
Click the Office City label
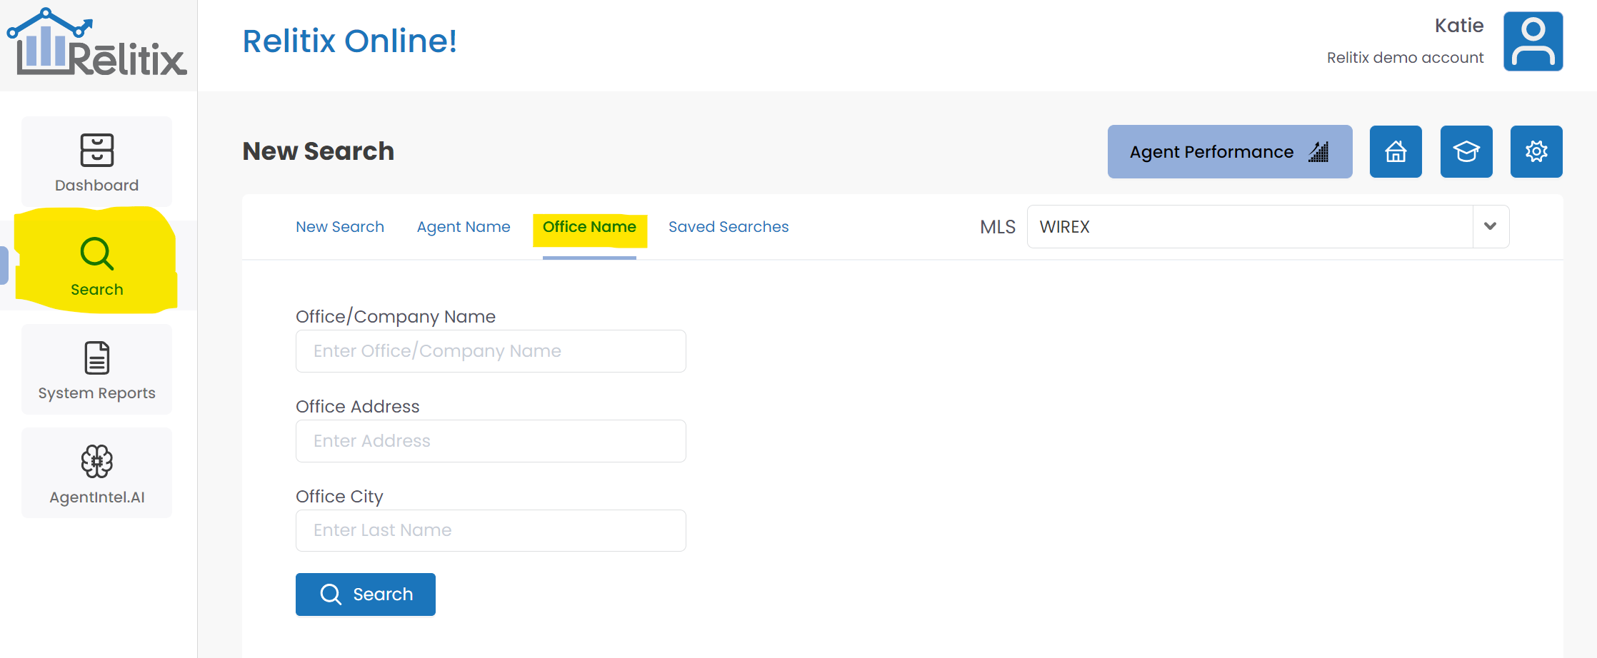[339, 497]
